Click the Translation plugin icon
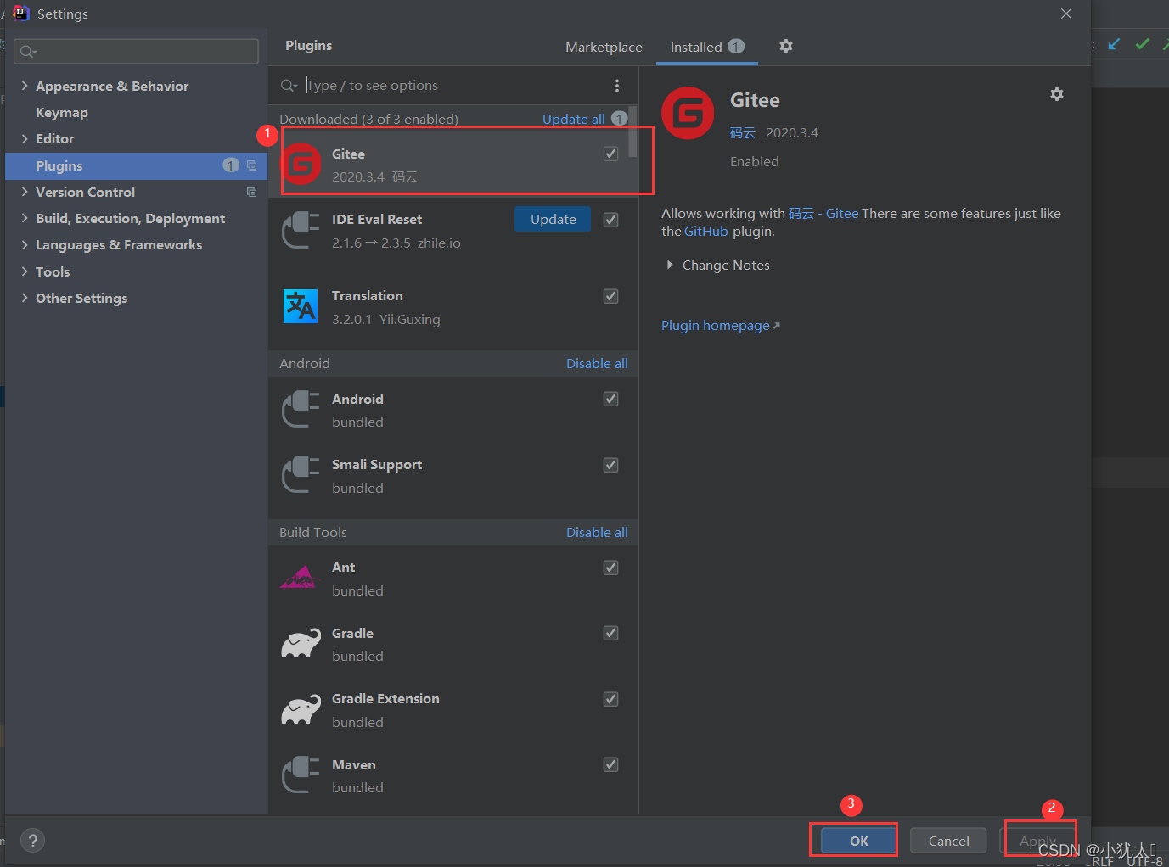This screenshot has width=1169, height=867. (301, 306)
